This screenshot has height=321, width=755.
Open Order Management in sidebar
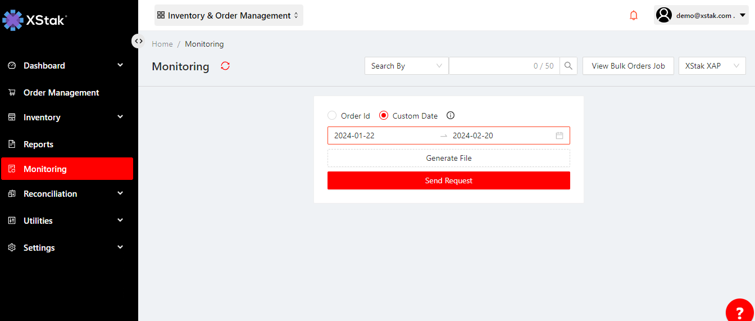[x=61, y=93]
